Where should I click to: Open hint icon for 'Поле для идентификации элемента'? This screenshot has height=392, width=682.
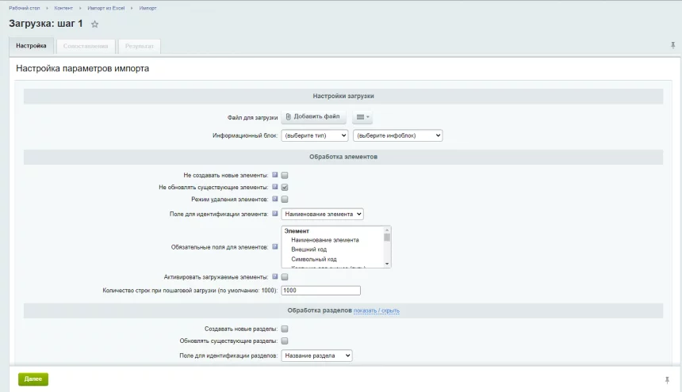275,213
